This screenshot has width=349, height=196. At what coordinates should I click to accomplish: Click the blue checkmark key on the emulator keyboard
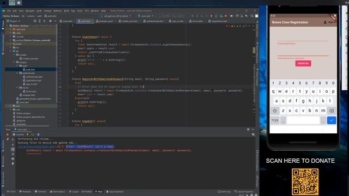(x=332, y=120)
